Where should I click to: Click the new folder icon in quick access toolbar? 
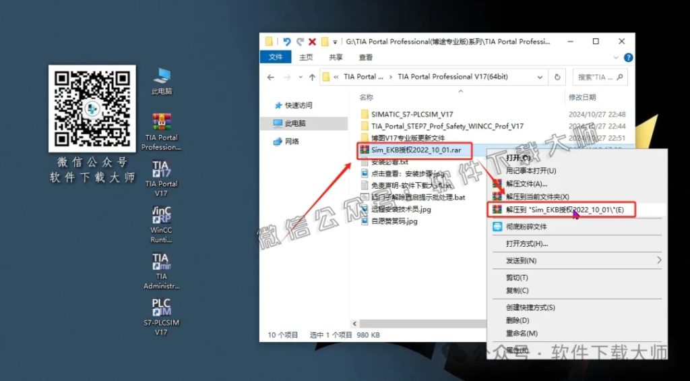click(x=325, y=41)
